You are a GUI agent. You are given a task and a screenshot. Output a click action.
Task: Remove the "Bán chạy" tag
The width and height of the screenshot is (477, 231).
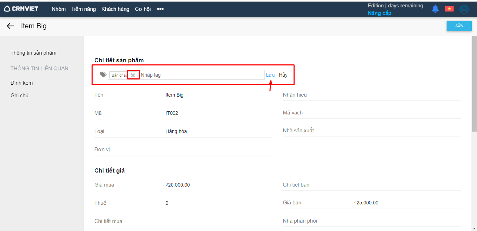(x=133, y=75)
